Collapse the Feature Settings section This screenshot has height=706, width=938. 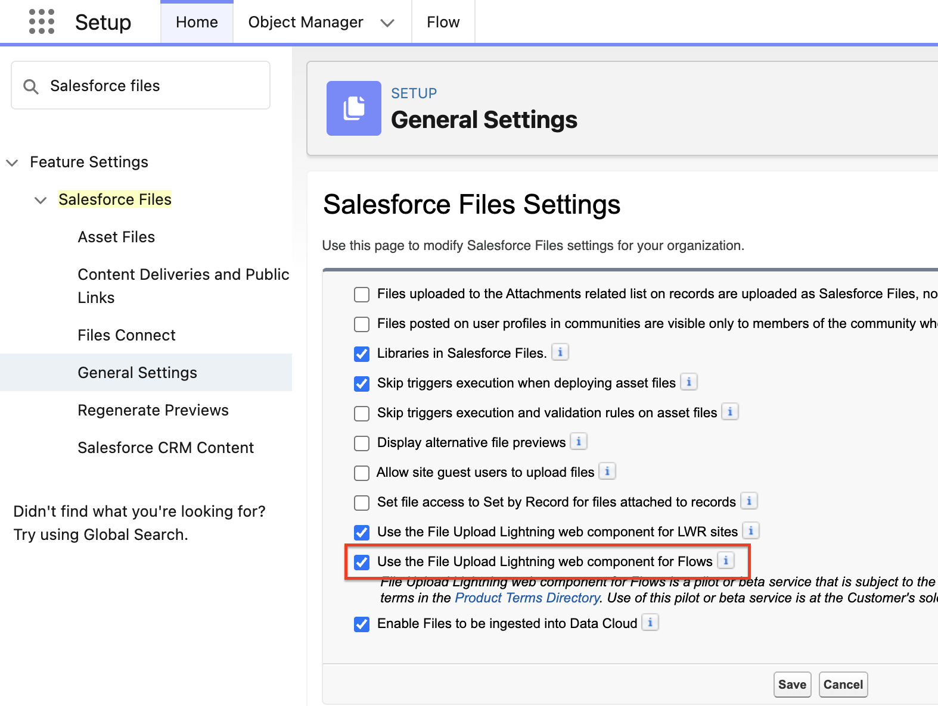point(12,163)
